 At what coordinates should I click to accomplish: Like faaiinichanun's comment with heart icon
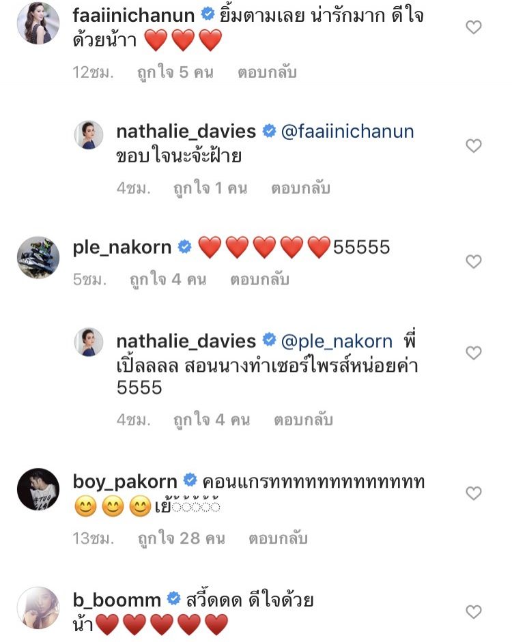[474, 27]
